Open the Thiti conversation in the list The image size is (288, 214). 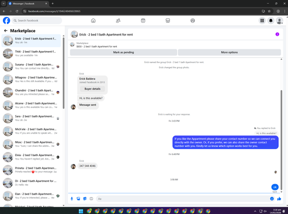pyautogui.click(x=31, y=53)
